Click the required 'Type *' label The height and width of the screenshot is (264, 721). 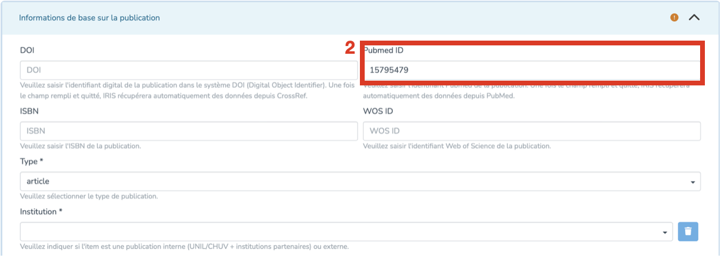point(32,162)
